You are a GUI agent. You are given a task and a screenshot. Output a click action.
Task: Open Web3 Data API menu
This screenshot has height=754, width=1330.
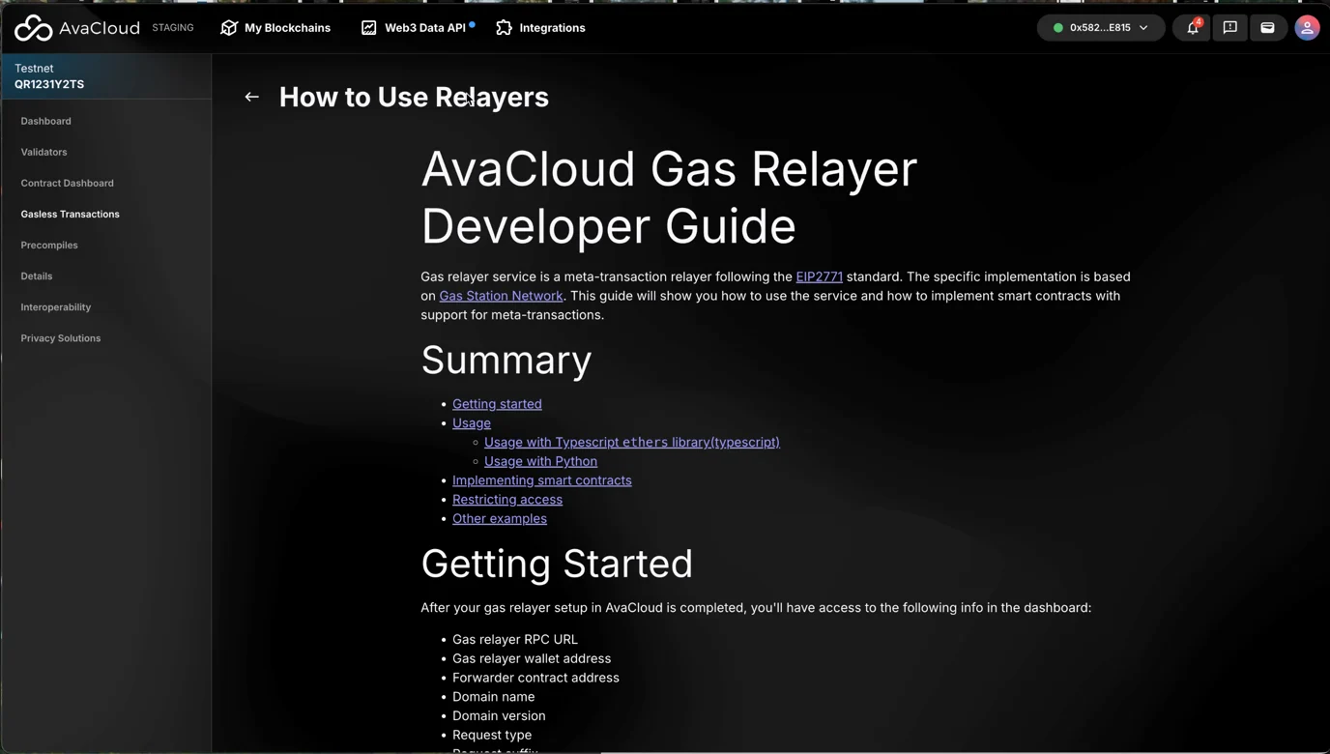coord(418,28)
